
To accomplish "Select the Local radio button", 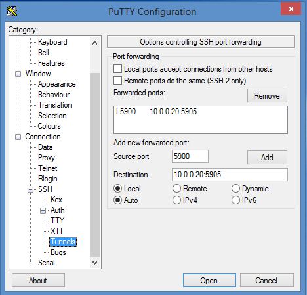I will [117, 189].
